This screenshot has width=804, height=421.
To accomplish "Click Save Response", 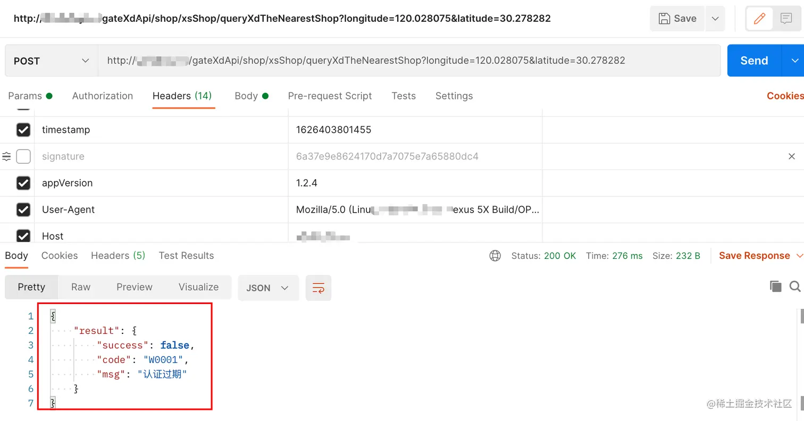I will point(755,256).
